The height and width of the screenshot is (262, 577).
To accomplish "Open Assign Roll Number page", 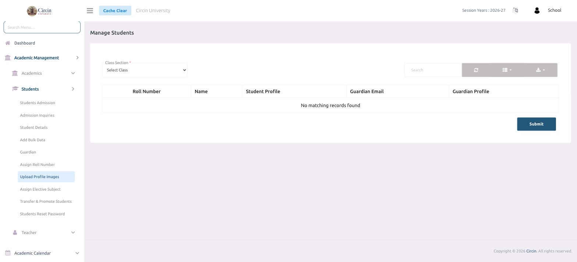I will coord(38,164).
